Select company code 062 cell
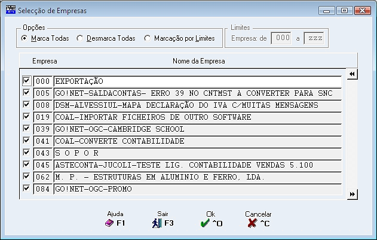The image size is (377, 240). pos(43,177)
